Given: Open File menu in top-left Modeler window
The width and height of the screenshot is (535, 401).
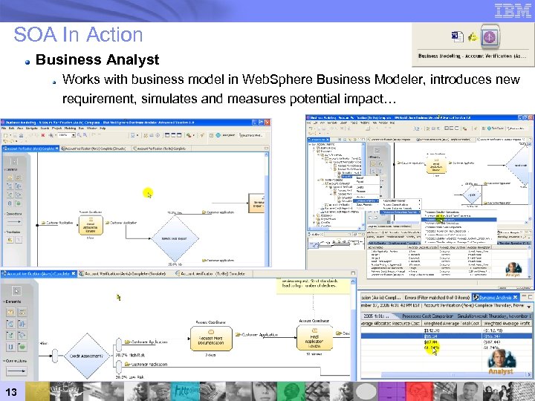Looking at the screenshot, I should (x=4, y=128).
